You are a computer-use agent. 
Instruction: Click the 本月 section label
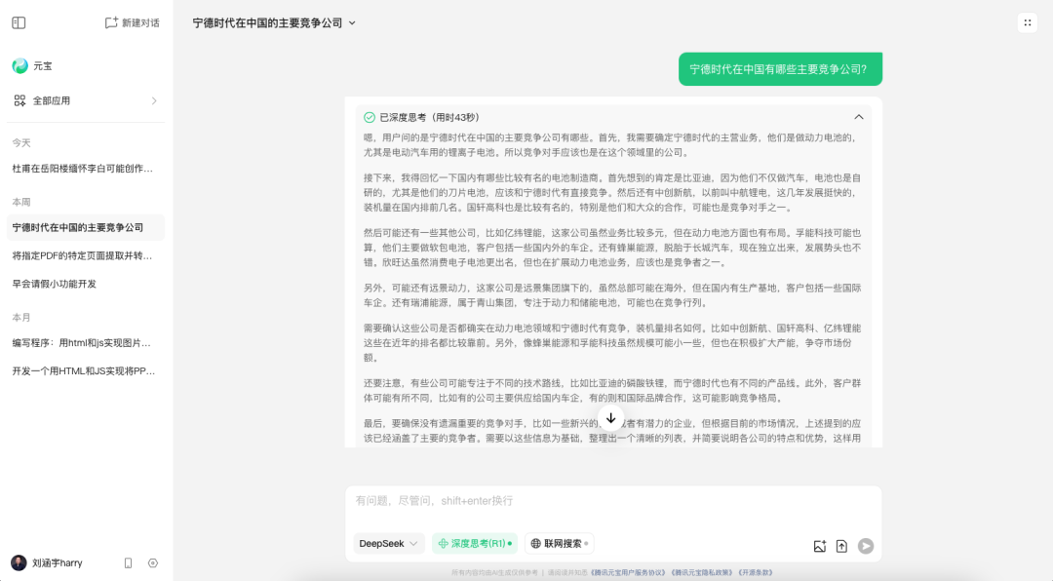pyautogui.click(x=21, y=318)
